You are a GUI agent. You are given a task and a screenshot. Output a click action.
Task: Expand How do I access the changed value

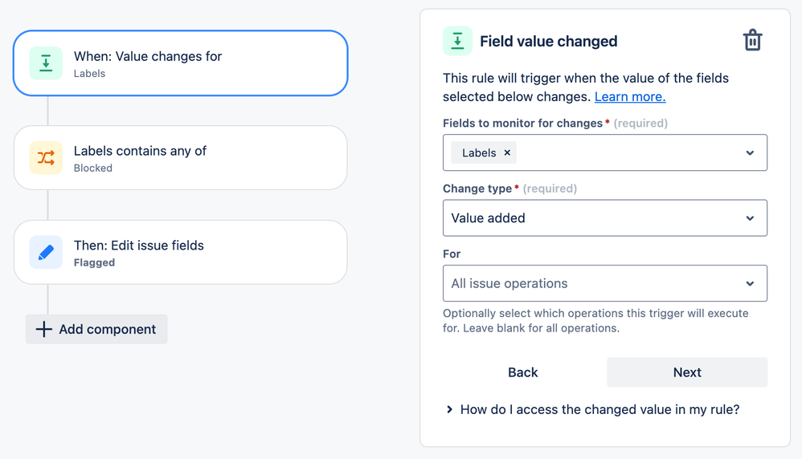[593, 409]
